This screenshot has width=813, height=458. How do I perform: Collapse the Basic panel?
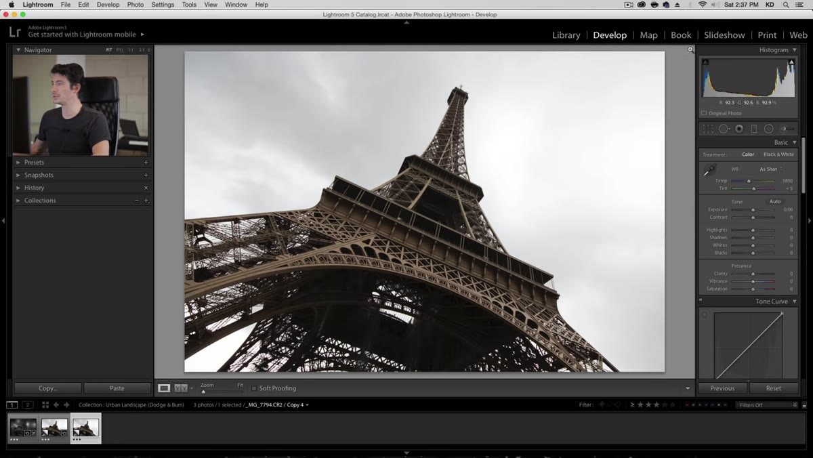coord(795,142)
